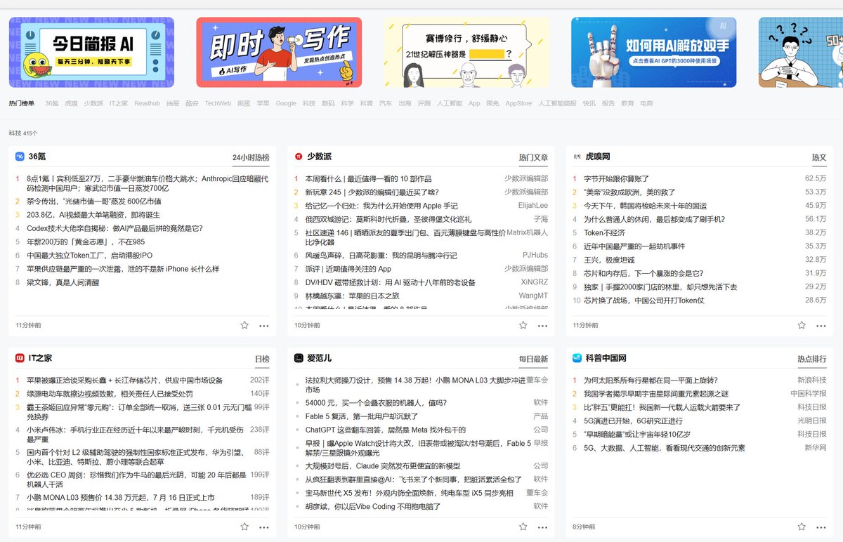Open the 今日简报 AI banner
The height and width of the screenshot is (542, 843).
coord(91,52)
